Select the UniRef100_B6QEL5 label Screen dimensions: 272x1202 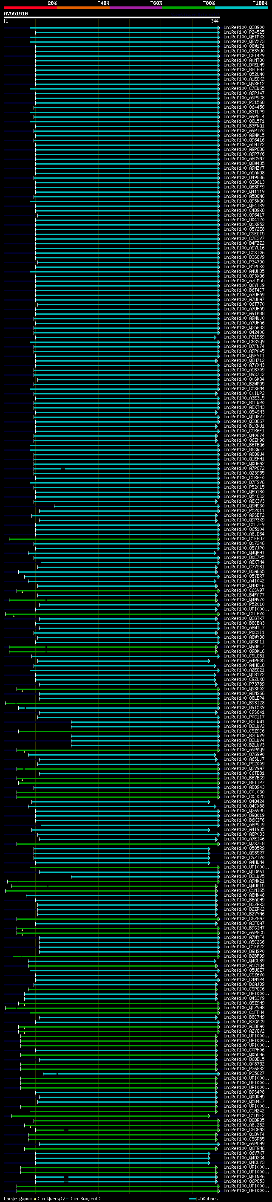(x=244, y=1059)
